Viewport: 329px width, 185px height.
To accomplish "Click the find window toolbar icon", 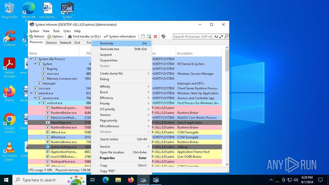I will [x=143, y=36].
